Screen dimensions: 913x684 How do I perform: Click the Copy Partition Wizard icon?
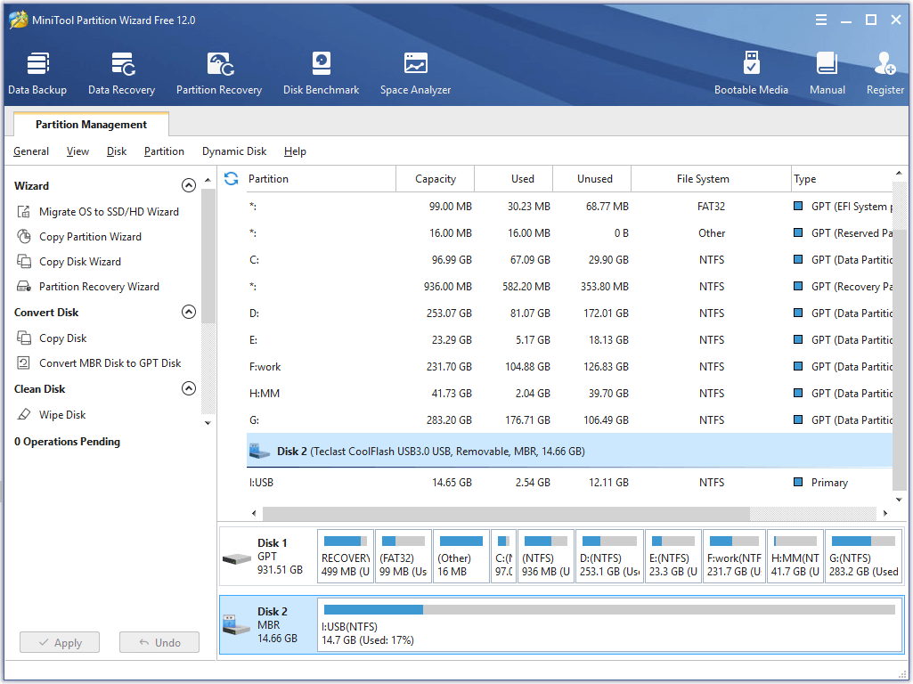point(23,237)
